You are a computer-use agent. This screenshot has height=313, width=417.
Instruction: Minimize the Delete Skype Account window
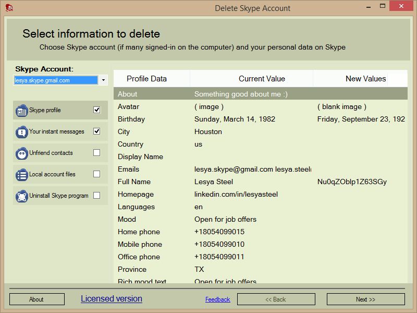(x=369, y=6)
